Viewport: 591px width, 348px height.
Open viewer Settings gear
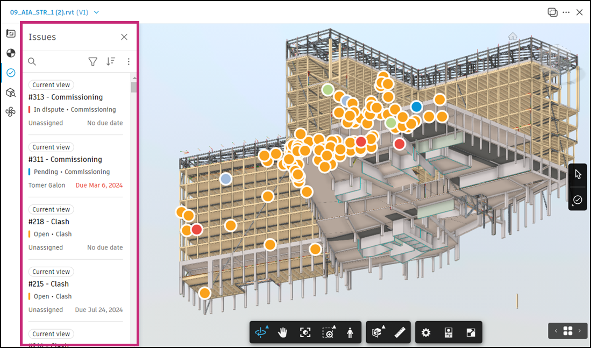[x=426, y=332]
